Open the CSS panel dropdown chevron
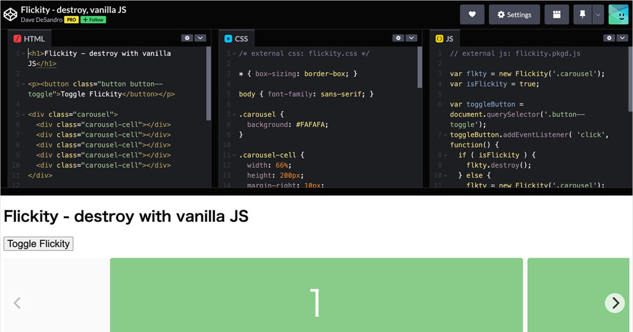The height and width of the screenshot is (332, 633). tap(411, 38)
